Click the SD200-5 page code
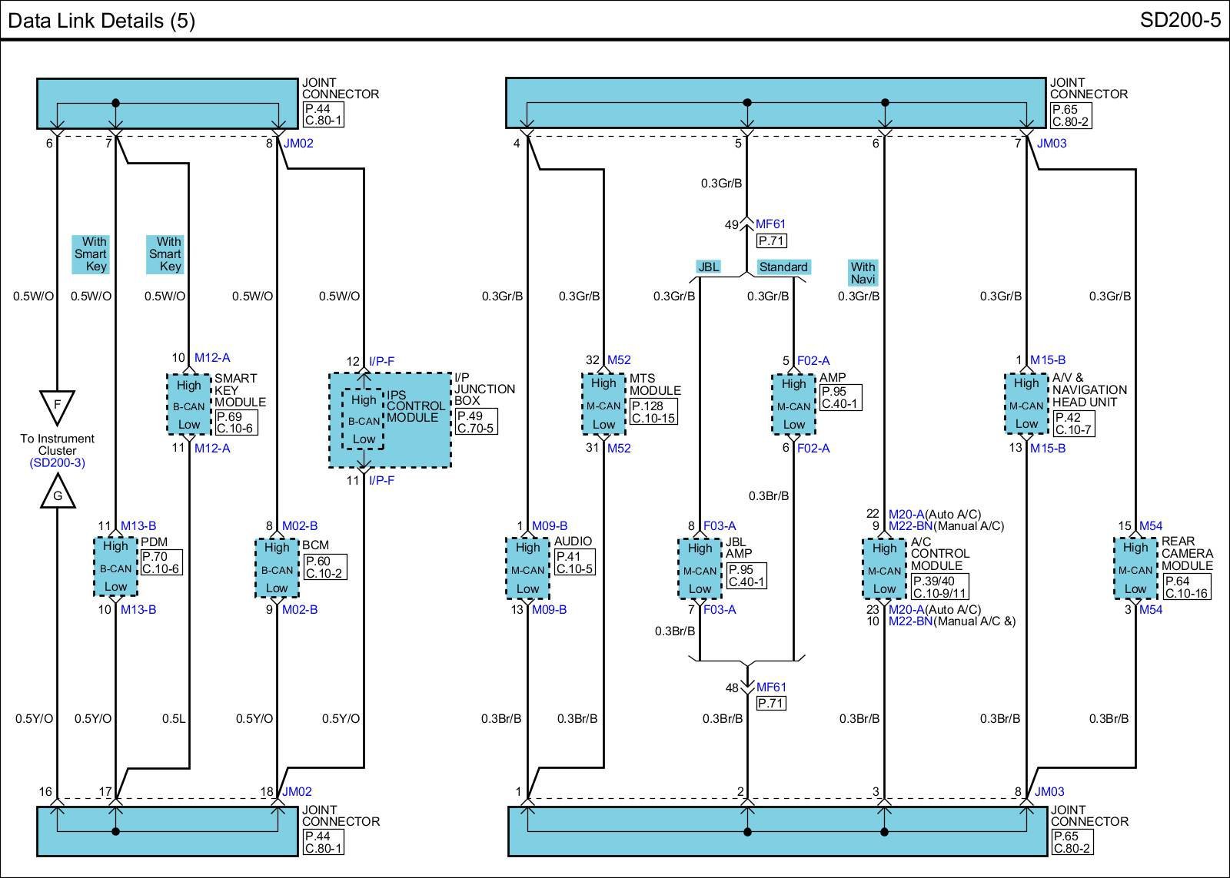Viewport: 1230px width, 878px height. click(1179, 20)
